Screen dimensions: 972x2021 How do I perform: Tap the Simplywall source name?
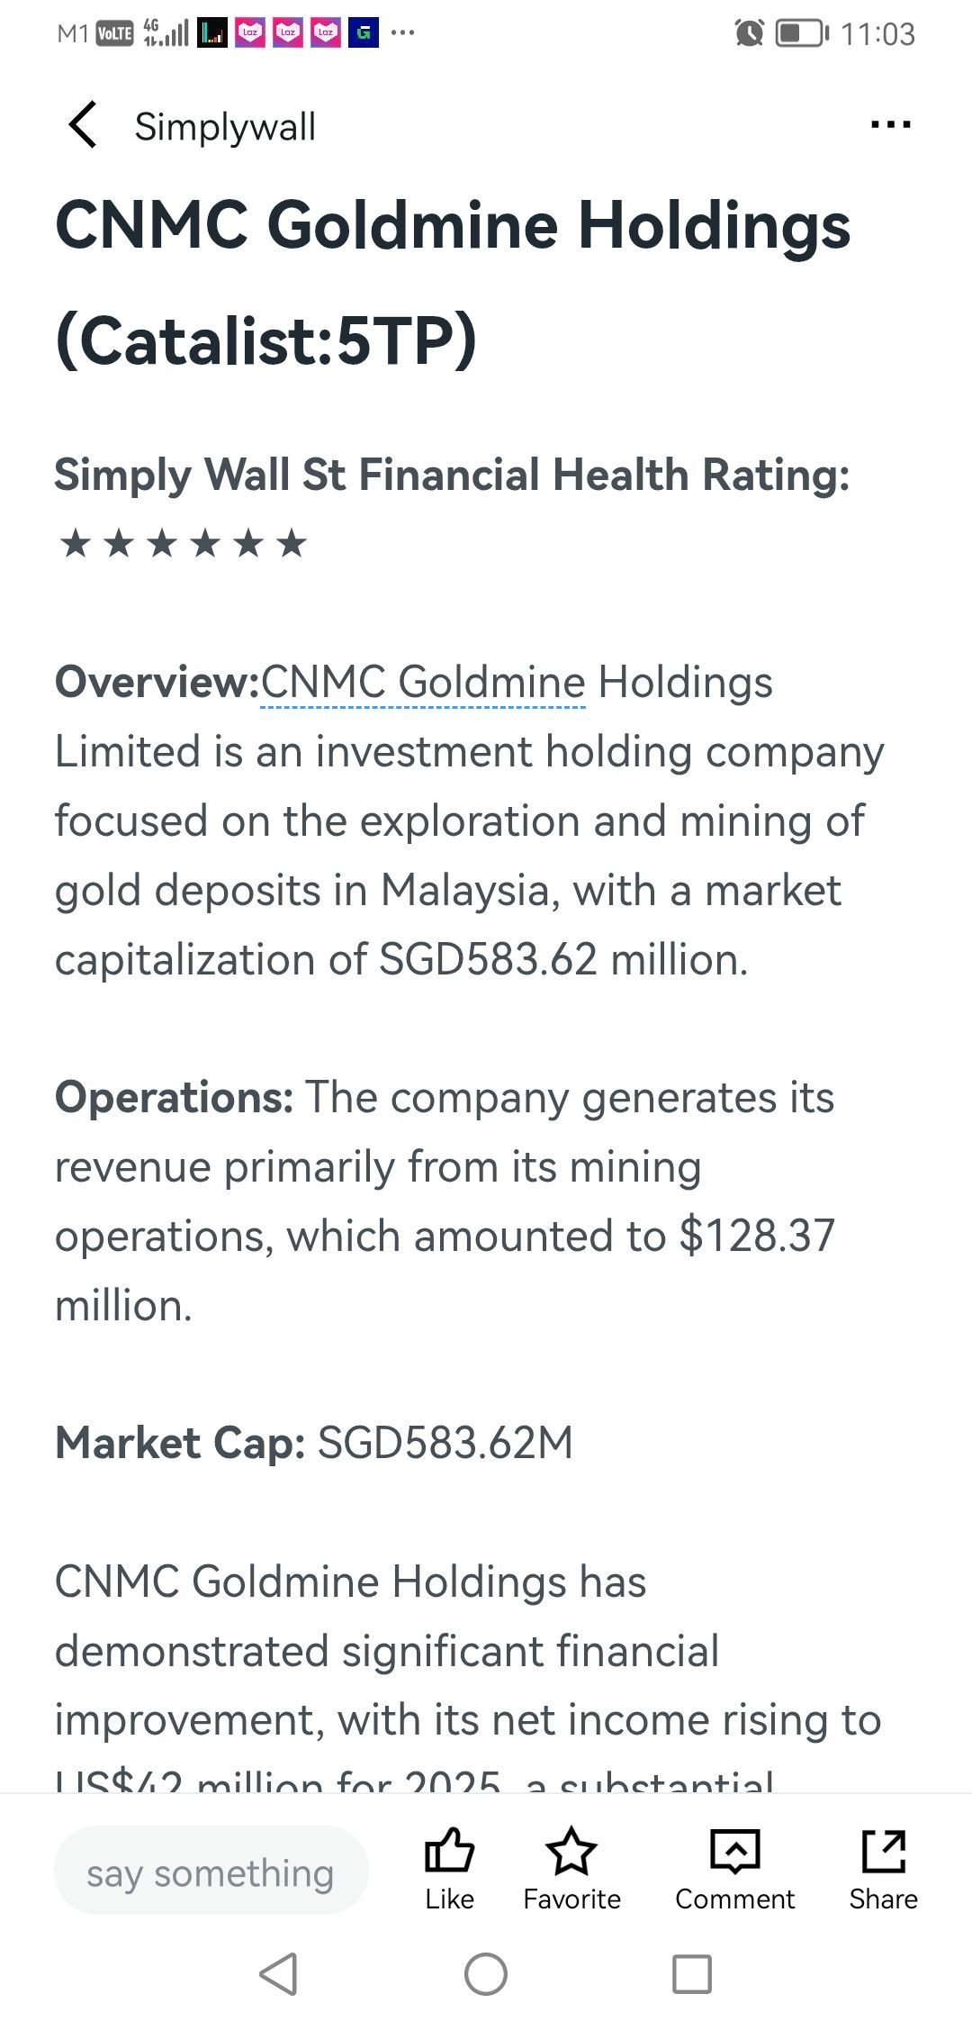[x=225, y=127]
